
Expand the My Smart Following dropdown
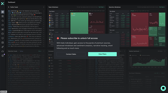pyautogui.click(x=135, y=73)
